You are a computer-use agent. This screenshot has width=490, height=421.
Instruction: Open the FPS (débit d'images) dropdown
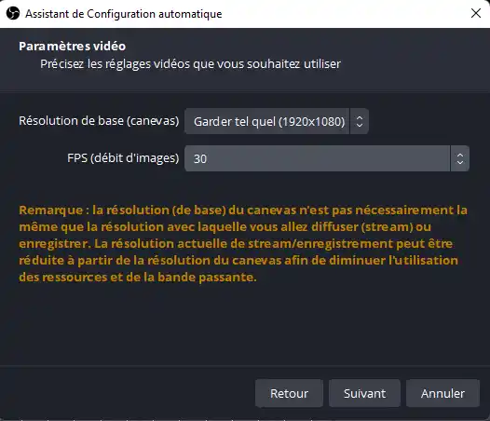point(327,158)
